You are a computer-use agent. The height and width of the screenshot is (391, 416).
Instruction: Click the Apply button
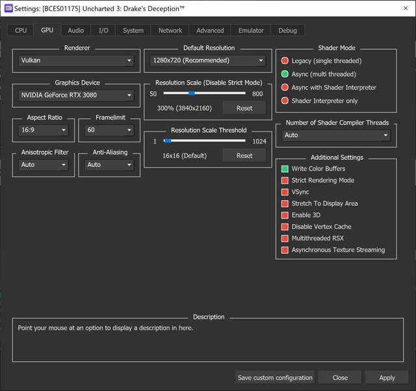point(387,377)
